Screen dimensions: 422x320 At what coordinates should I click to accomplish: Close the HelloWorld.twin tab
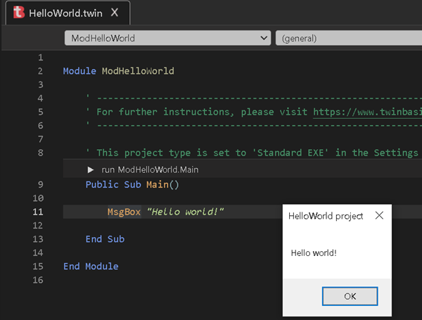tap(115, 13)
